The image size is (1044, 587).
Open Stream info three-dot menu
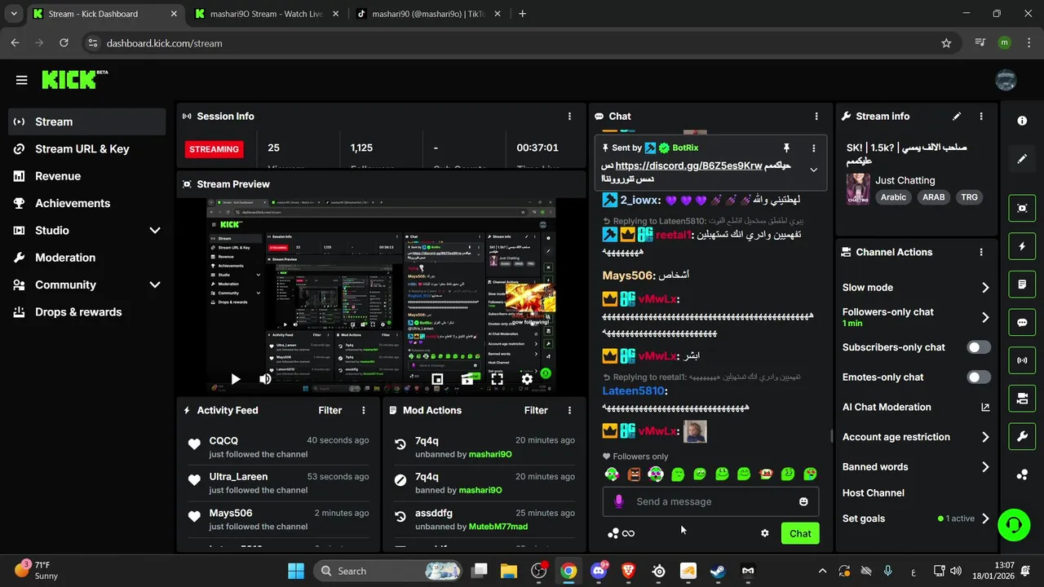[x=981, y=117]
